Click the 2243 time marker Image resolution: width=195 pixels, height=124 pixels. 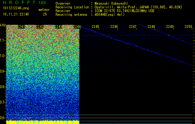point(58,27)
